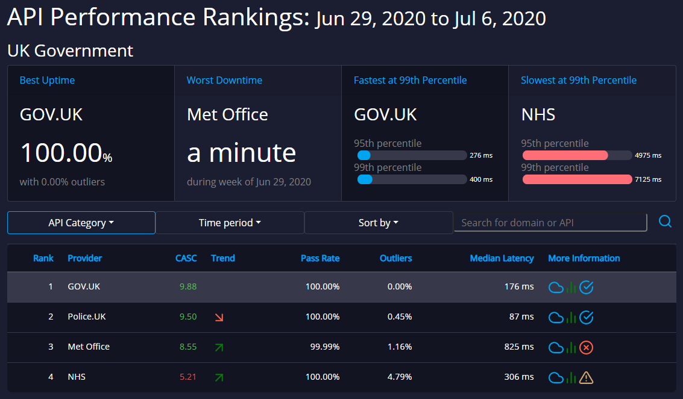Click the 4.79% outliers value

(400, 376)
